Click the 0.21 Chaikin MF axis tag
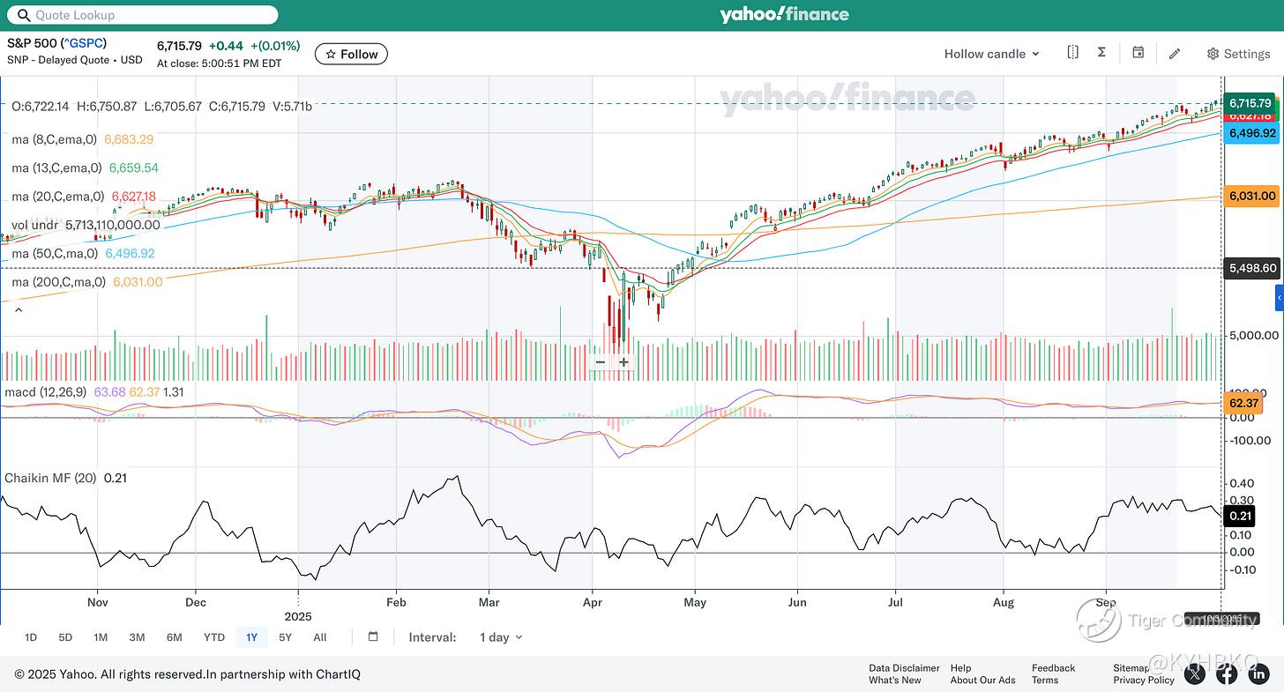 coord(1241,515)
